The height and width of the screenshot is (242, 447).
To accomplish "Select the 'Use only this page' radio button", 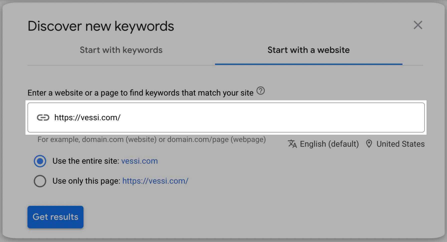I will pos(40,181).
